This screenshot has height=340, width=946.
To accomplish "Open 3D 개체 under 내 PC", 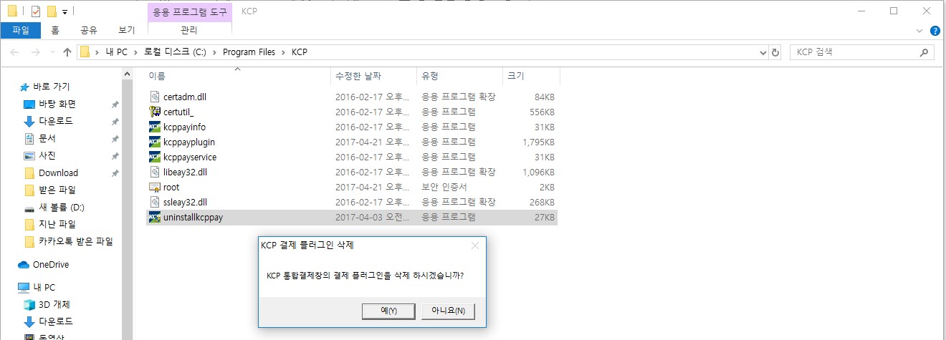I will tap(54, 304).
